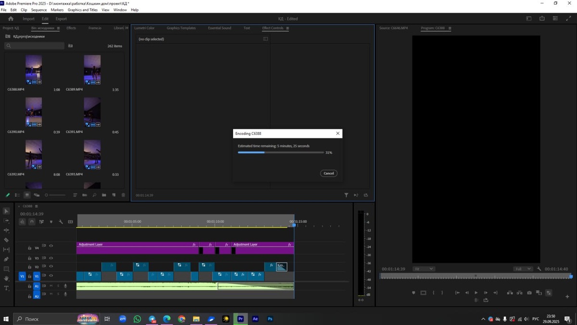Image resolution: width=577 pixels, height=325 pixels.
Task: Click Go to Out point button
Action: (495, 293)
